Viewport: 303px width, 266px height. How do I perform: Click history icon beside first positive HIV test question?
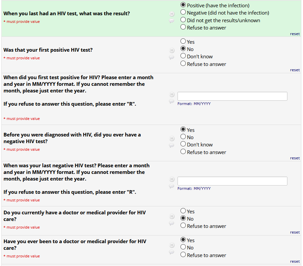point(172,51)
